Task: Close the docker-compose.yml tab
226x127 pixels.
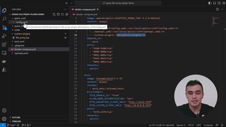Action: tap(97, 10)
